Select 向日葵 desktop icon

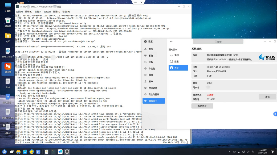[x=8, y=68]
